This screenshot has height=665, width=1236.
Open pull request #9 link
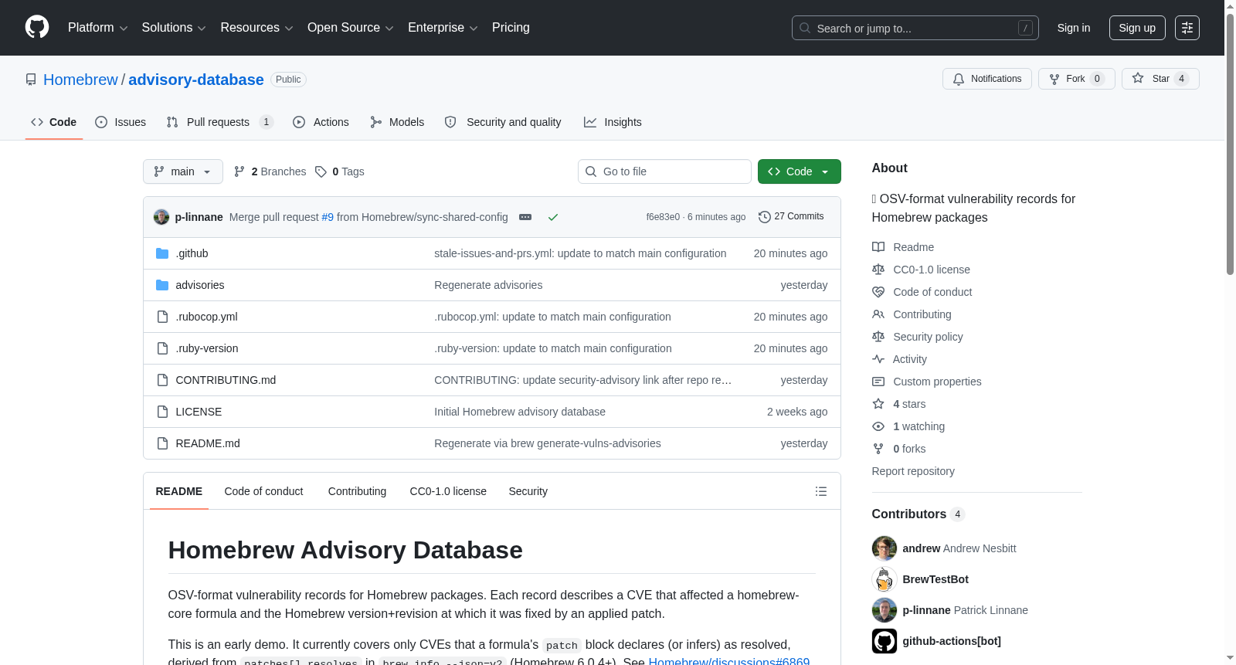pos(328,217)
